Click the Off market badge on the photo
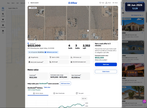 pos(33,8)
